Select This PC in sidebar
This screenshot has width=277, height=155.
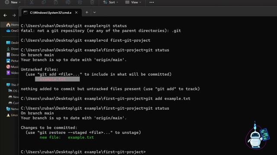click(13, 85)
